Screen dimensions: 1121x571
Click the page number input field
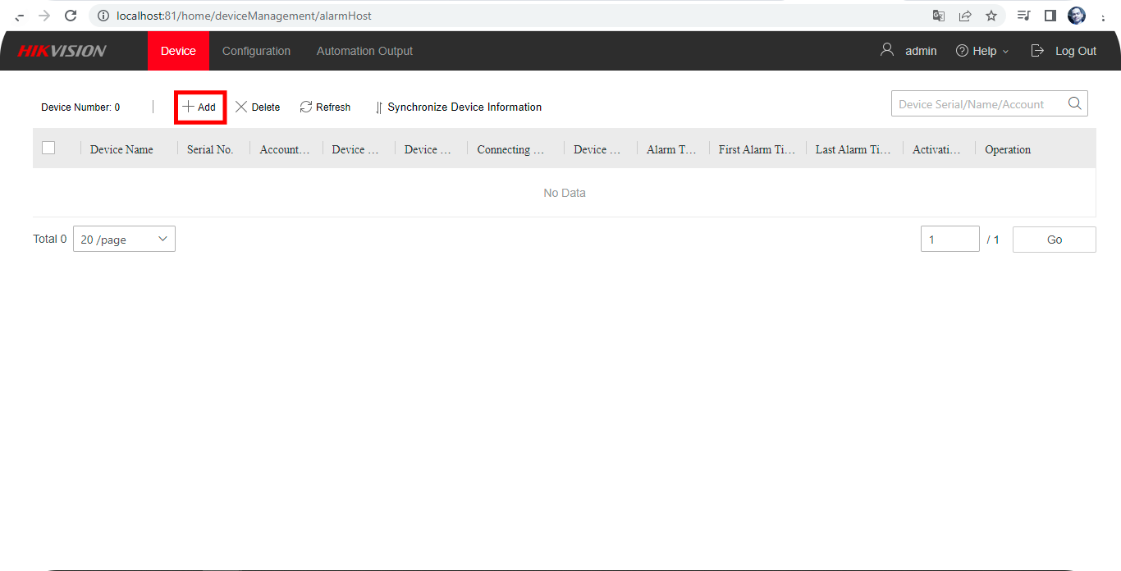click(949, 240)
